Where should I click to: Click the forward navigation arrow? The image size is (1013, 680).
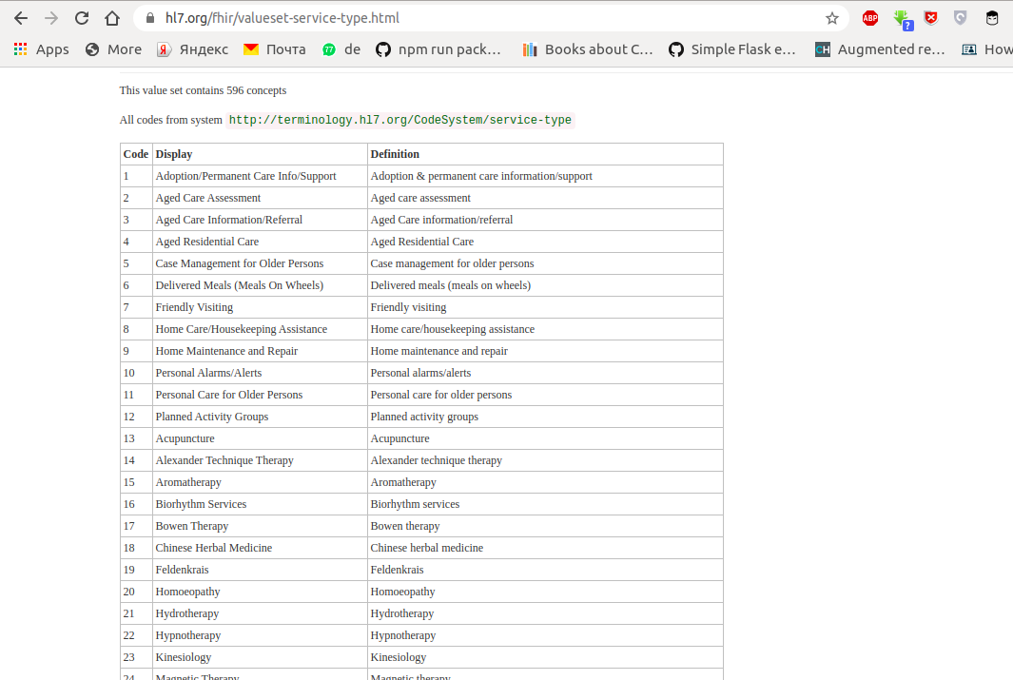tap(51, 18)
